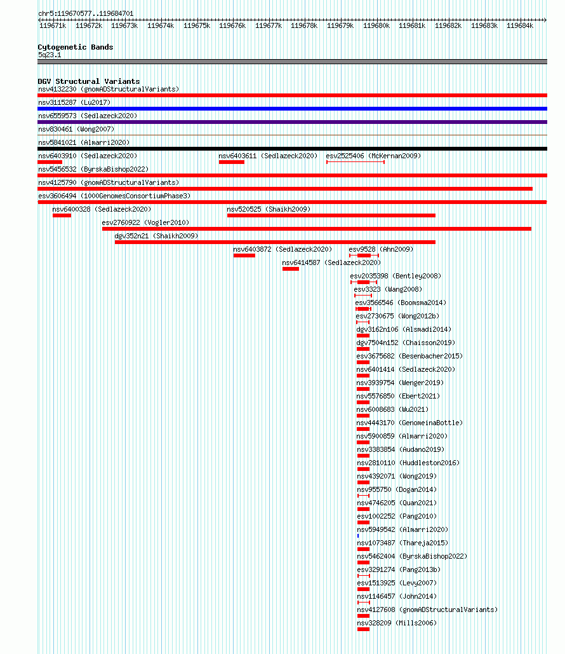Click esv1513925 (Levy2007) variant
565x654 pixels.
(397, 583)
